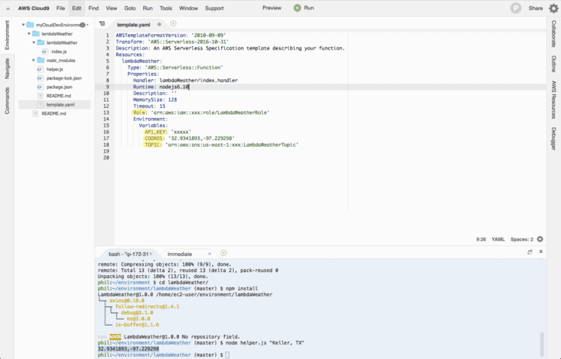Add new editor tab with plus icon
The width and height of the screenshot is (561, 359).
173,23
